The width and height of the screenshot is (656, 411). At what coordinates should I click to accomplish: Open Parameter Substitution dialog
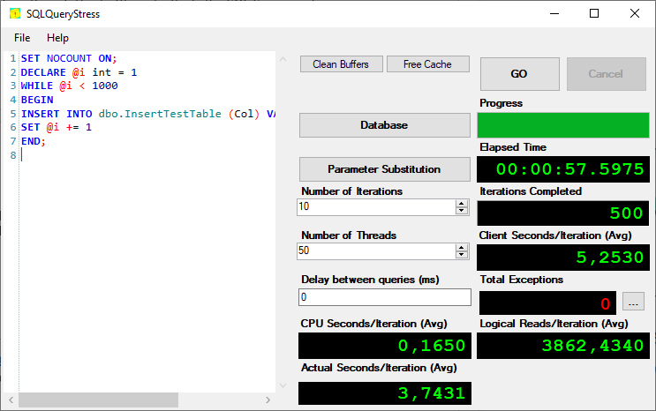[384, 169]
